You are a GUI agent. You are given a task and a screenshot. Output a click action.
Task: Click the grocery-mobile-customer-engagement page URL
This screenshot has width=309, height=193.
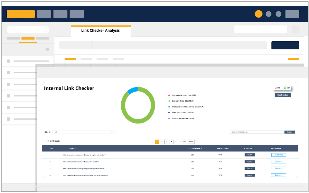click(85, 175)
